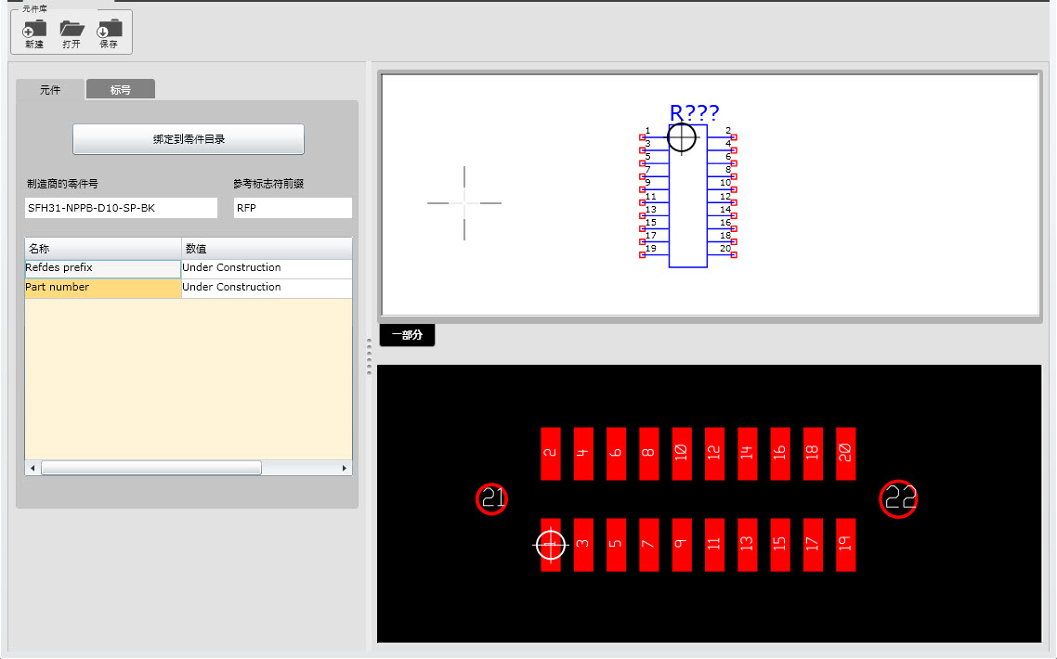
Task: Switch to the 标号 tab
Action: pos(121,90)
